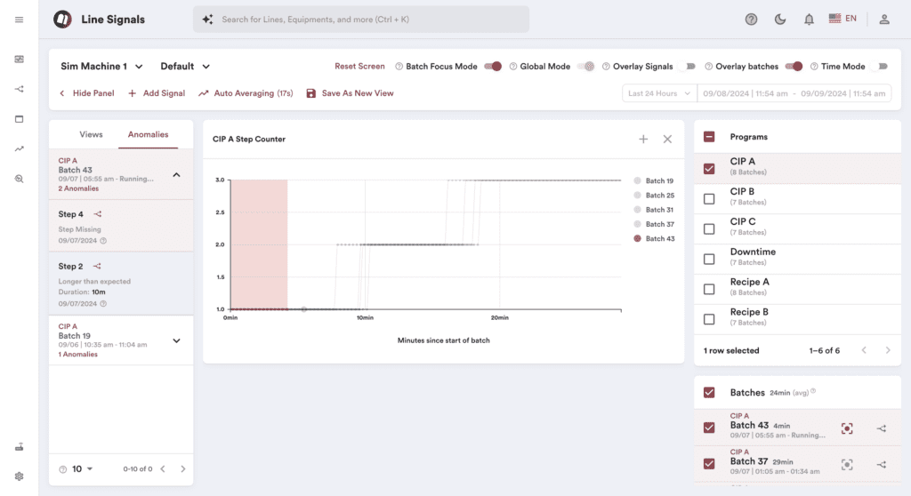Check the CIP C program checkbox
The width and height of the screenshot is (911, 496).
[x=709, y=228]
